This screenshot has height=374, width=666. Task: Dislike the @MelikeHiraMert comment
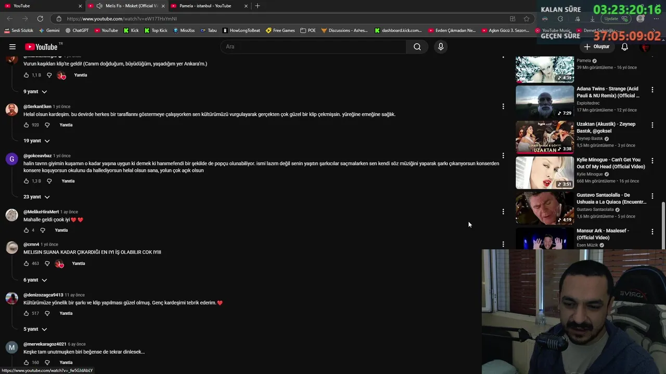coord(43,230)
